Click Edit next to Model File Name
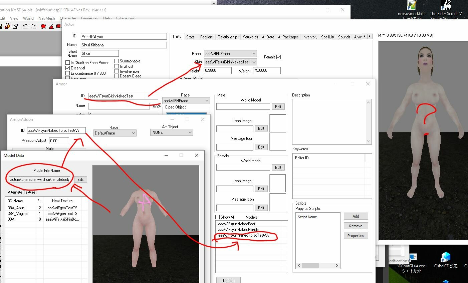The image size is (468, 283). [80, 180]
